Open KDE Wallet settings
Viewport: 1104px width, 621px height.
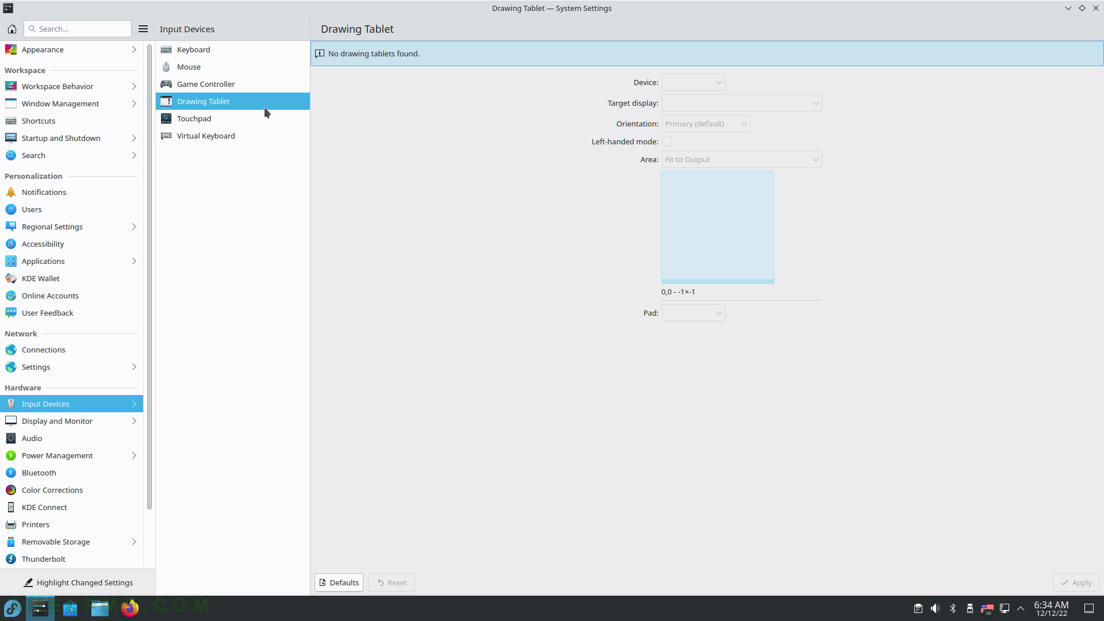(71, 278)
